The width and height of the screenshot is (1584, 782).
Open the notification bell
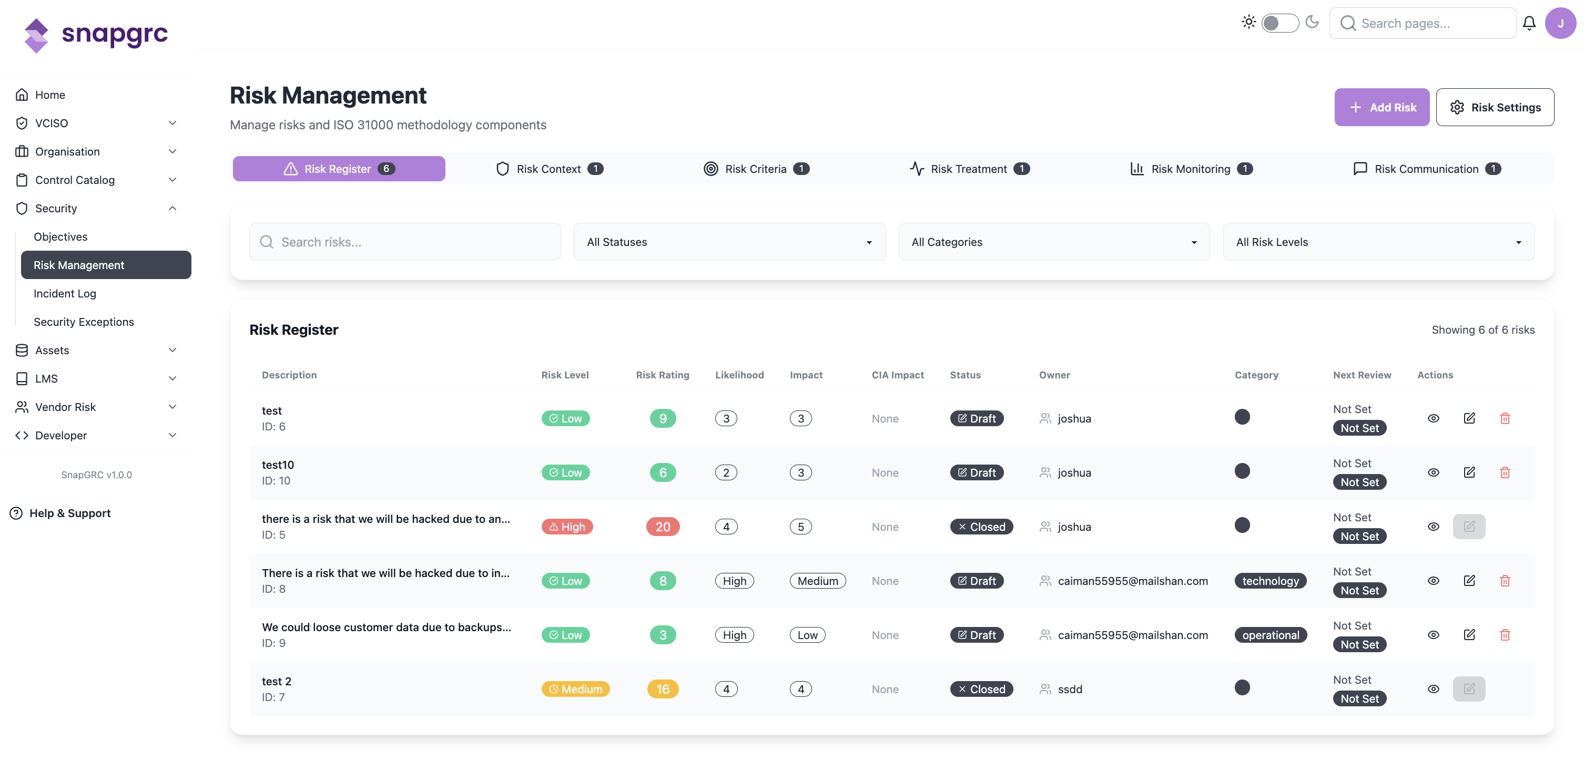click(1529, 23)
